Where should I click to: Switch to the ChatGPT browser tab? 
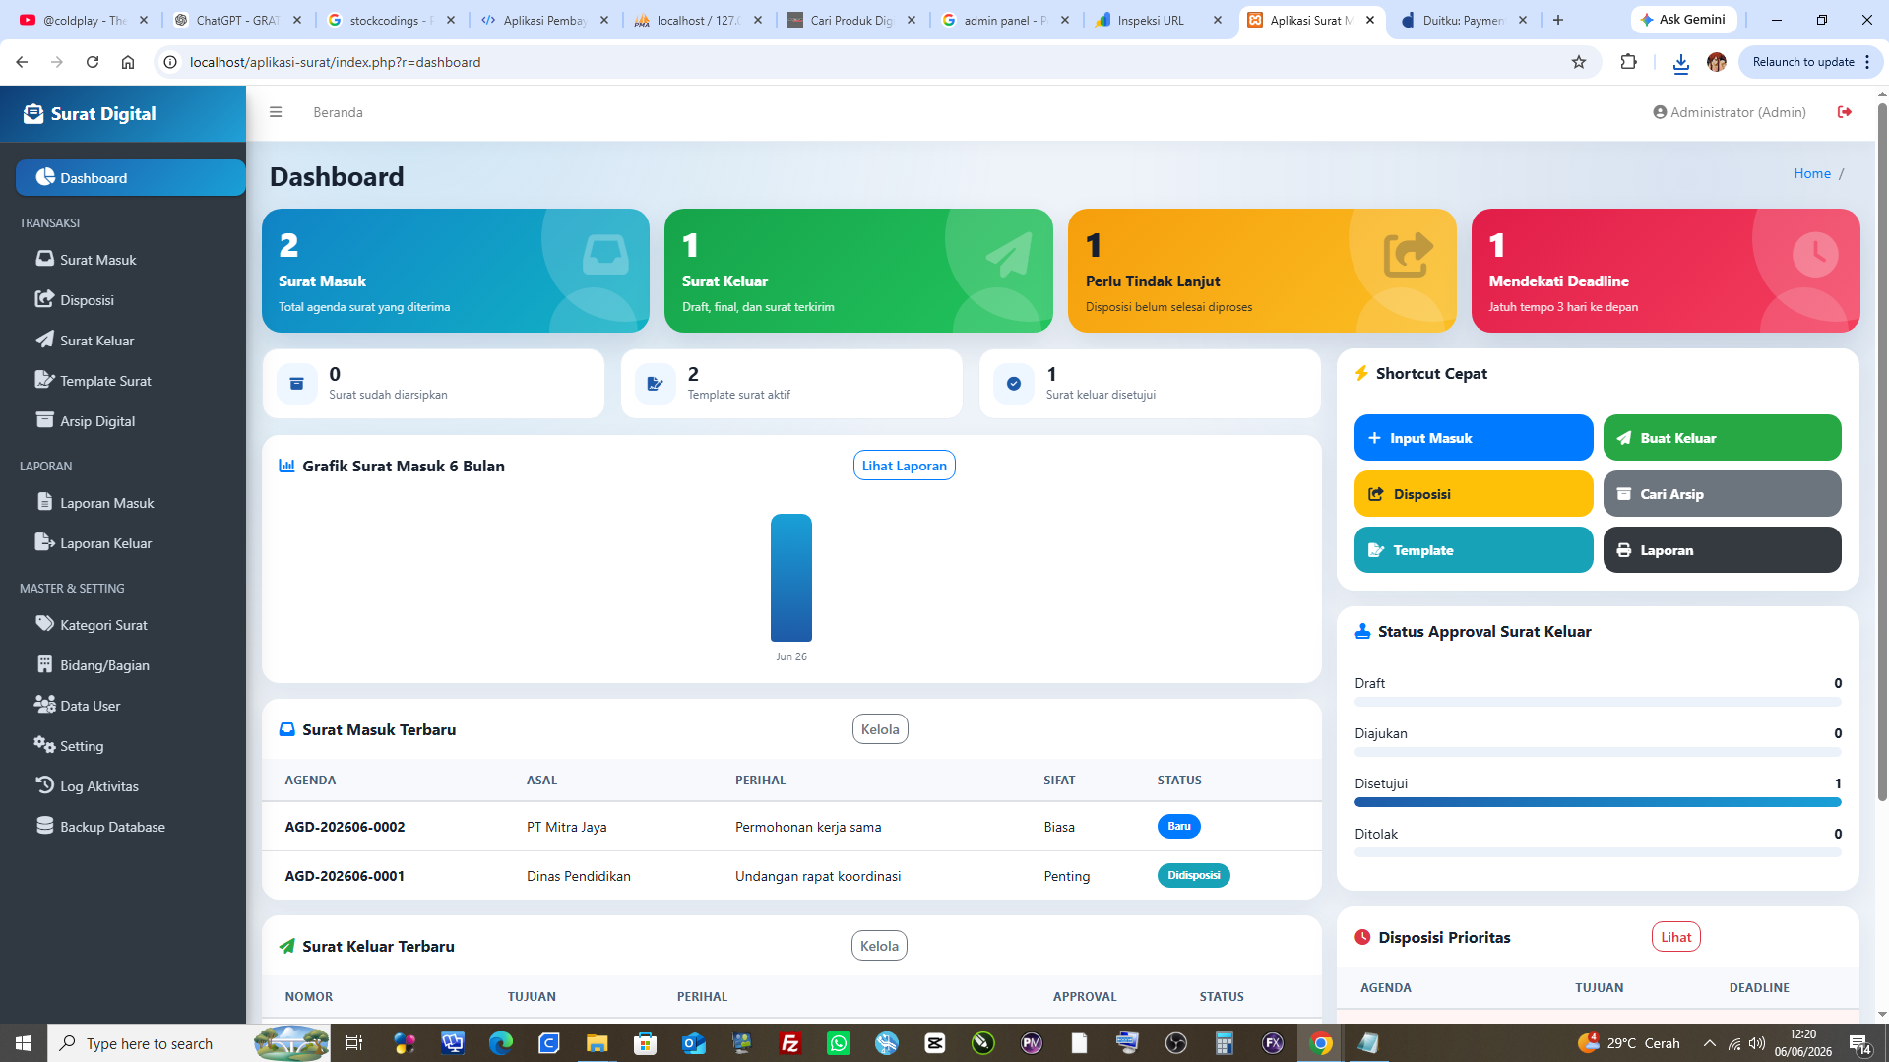tap(237, 20)
